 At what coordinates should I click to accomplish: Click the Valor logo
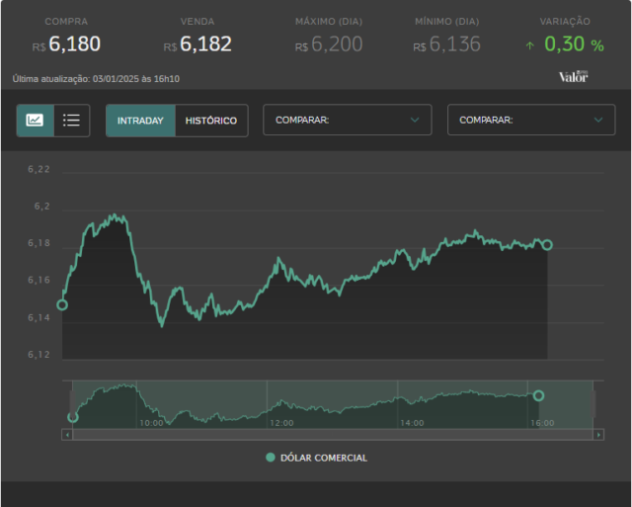click(573, 76)
